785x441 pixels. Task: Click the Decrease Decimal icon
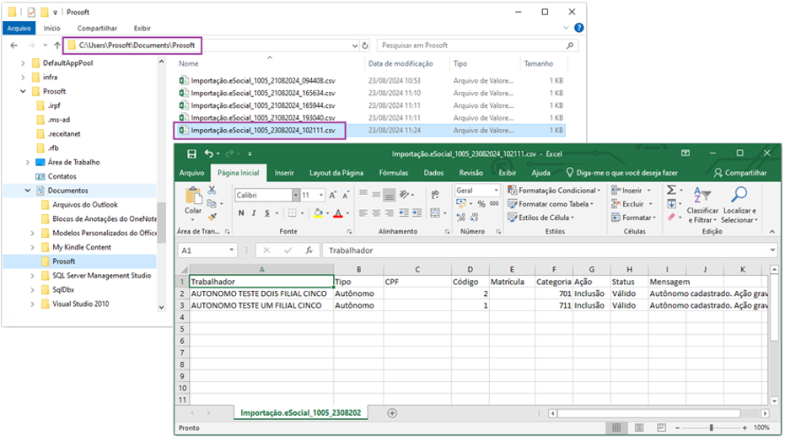pos(474,218)
